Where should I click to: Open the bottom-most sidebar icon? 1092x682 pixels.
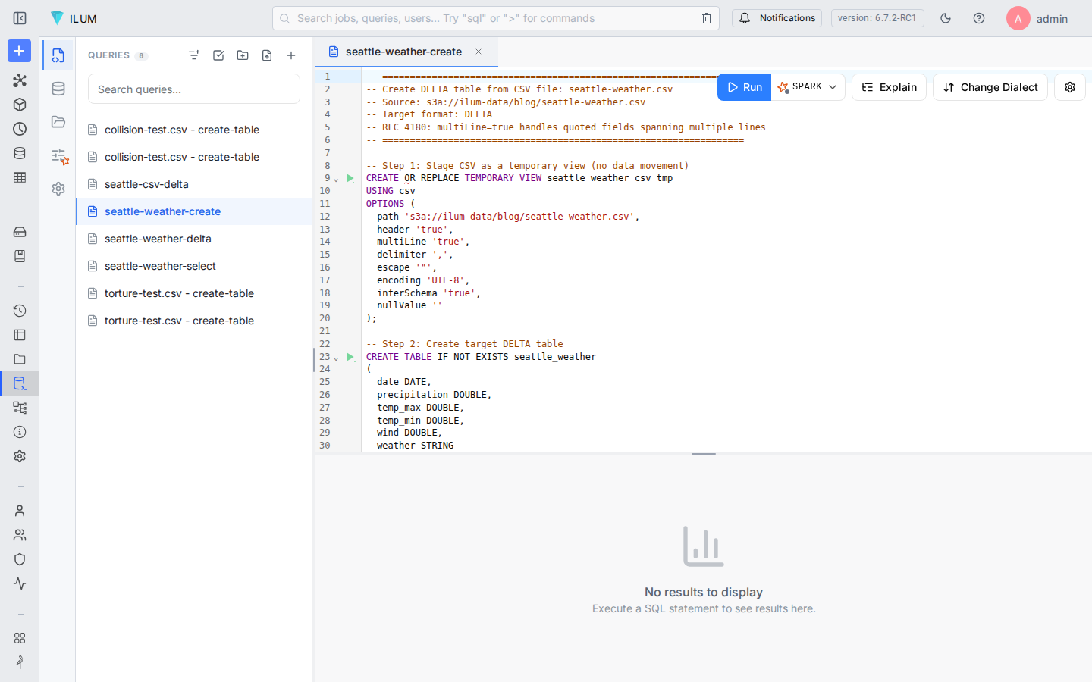coord(20,662)
